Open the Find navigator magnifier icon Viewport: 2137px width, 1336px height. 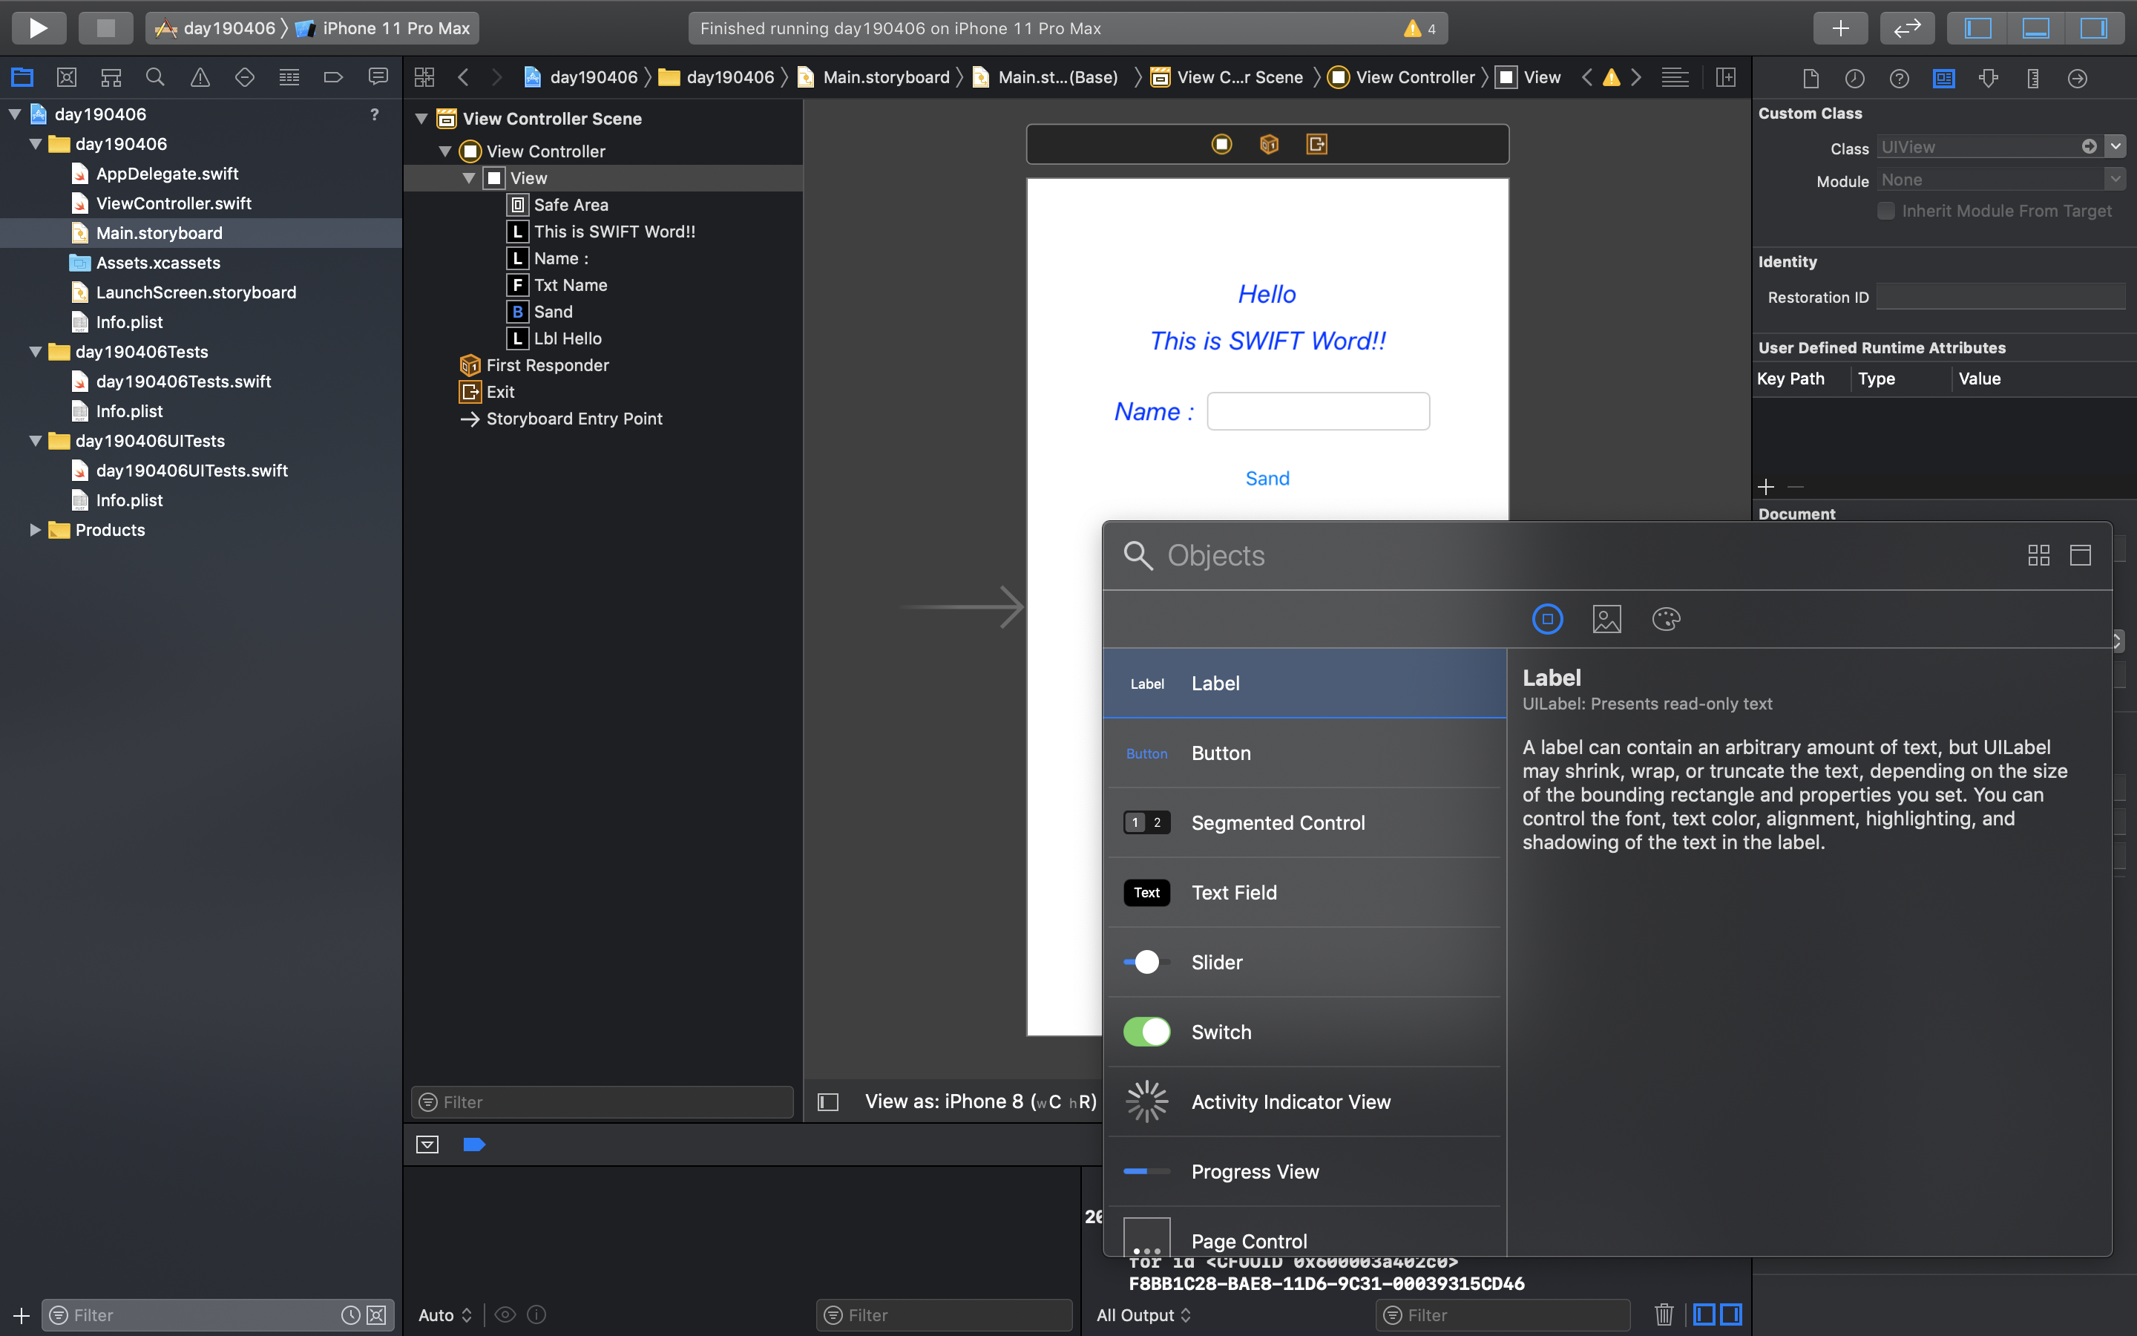coord(155,78)
